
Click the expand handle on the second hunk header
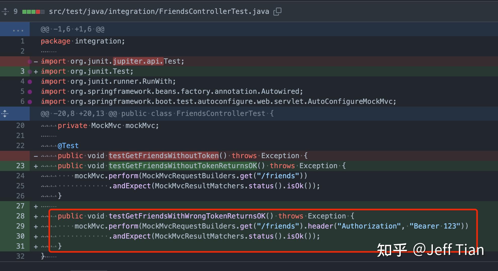[x=5, y=113]
